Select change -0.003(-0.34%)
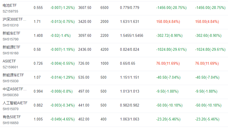 [63, 105]
